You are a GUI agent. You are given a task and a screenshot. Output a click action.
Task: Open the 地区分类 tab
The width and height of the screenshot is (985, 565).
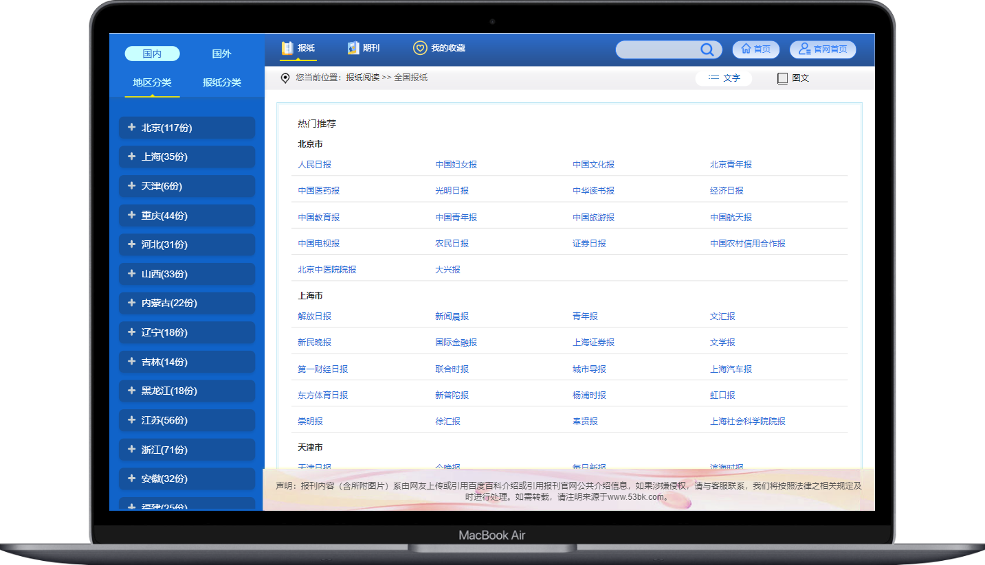pos(152,82)
